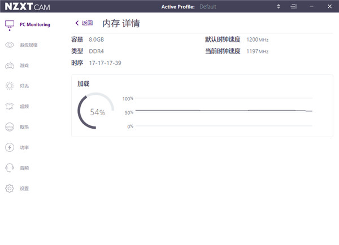This screenshot has height=245, width=339.
Task: Click the Active Profile: label
Action: click(x=178, y=7)
